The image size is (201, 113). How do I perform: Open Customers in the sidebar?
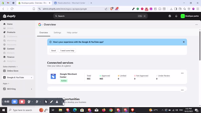(x=12, y=36)
